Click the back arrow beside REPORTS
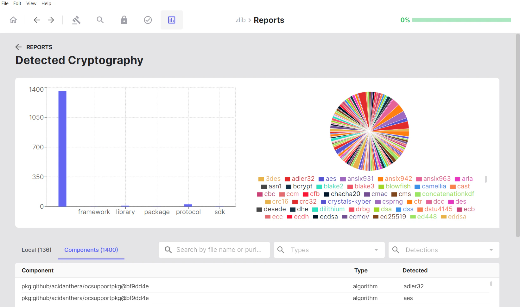 click(x=18, y=47)
